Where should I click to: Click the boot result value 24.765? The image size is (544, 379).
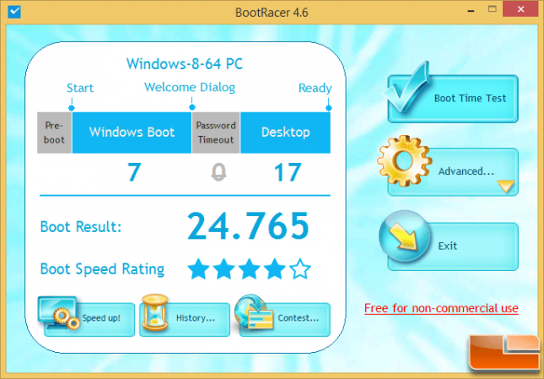pos(248,226)
